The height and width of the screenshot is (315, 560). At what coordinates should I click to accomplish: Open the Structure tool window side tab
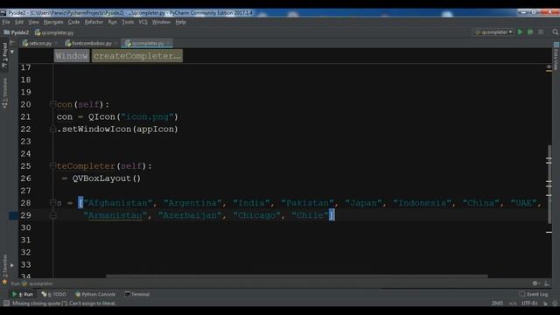(4, 94)
